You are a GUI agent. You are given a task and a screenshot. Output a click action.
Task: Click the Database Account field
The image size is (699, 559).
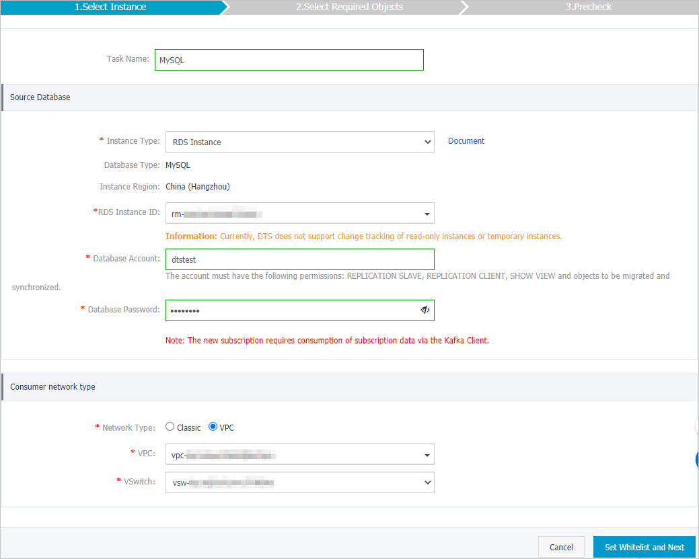point(299,259)
